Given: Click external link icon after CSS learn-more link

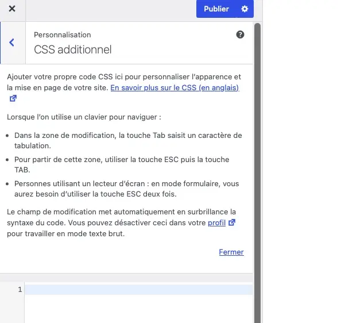Looking at the screenshot, I should [13, 98].
